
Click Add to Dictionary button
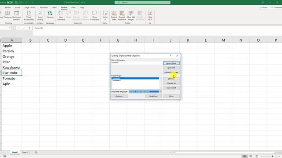[x=171, y=72]
